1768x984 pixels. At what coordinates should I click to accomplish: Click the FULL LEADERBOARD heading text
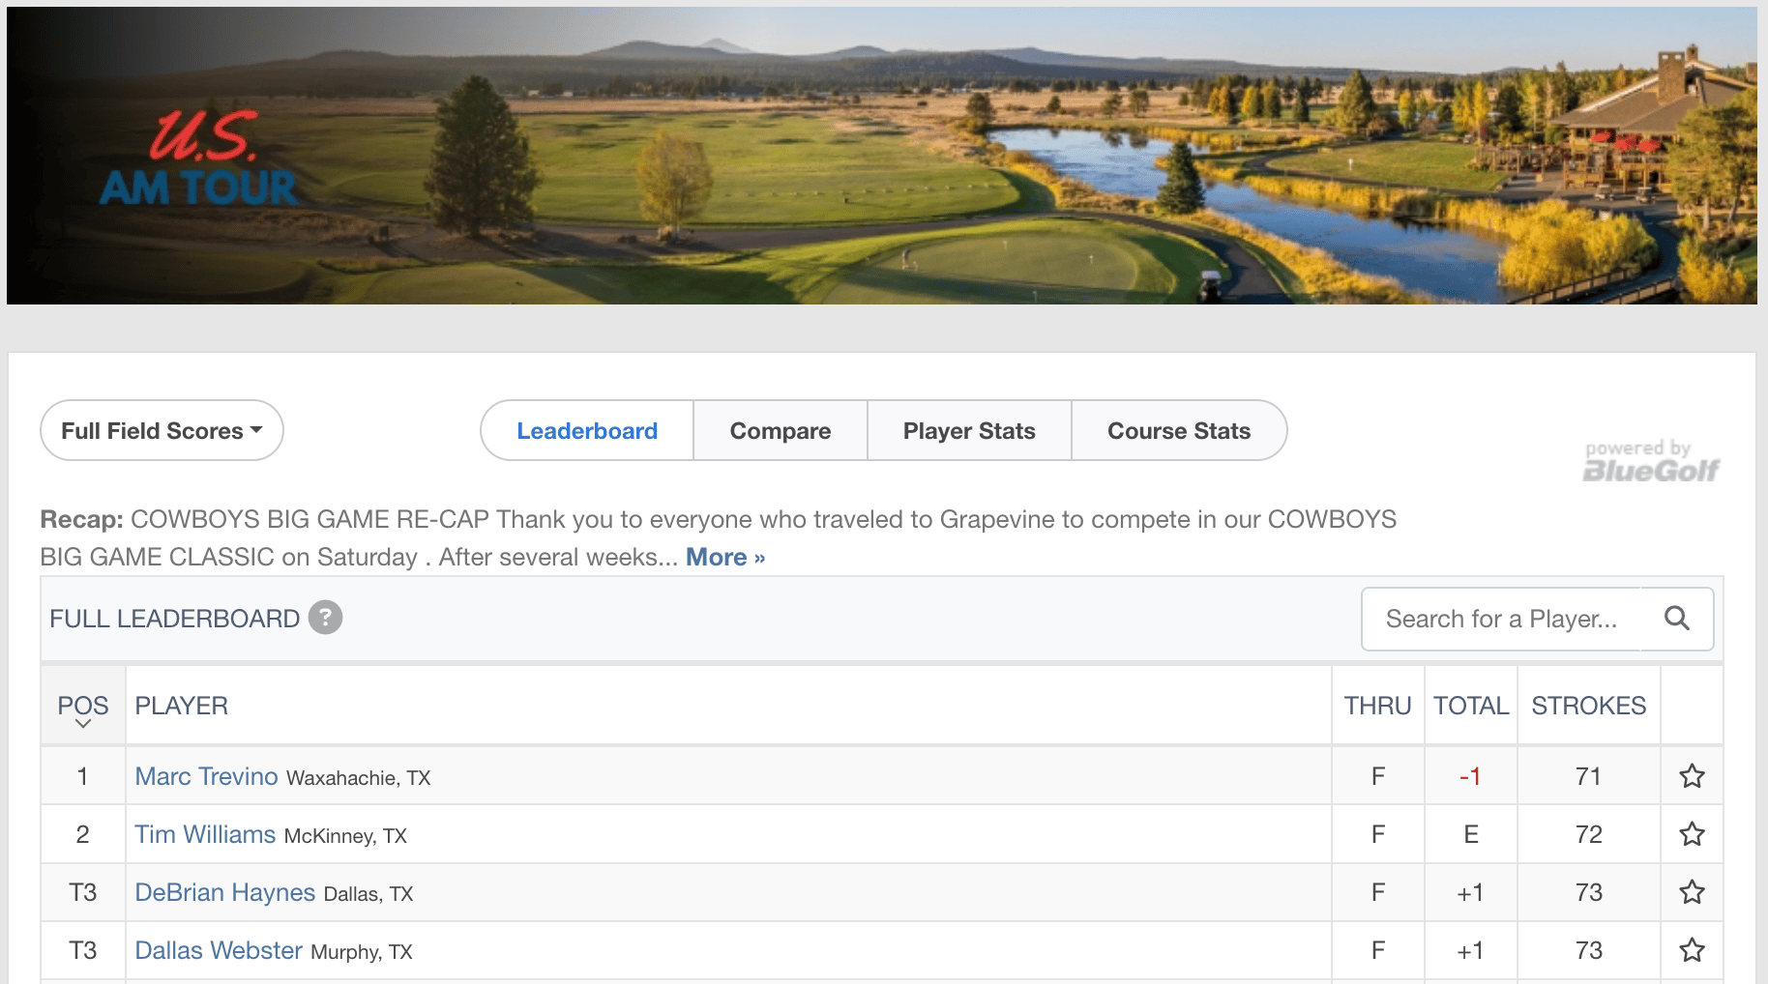click(175, 619)
